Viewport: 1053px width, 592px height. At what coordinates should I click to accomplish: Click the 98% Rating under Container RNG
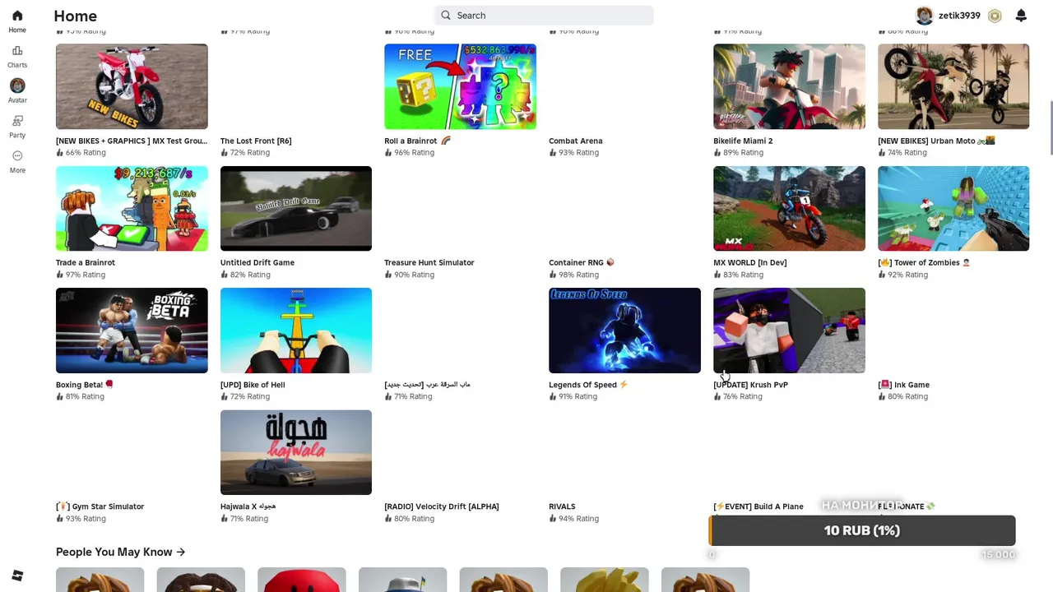[574, 275]
